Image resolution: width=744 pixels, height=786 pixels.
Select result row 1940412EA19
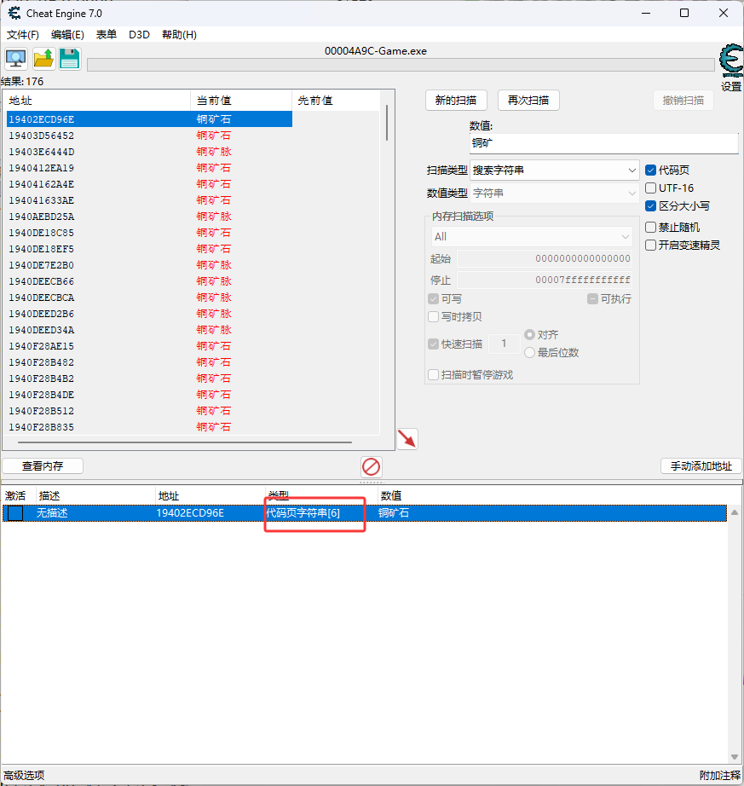coord(149,168)
